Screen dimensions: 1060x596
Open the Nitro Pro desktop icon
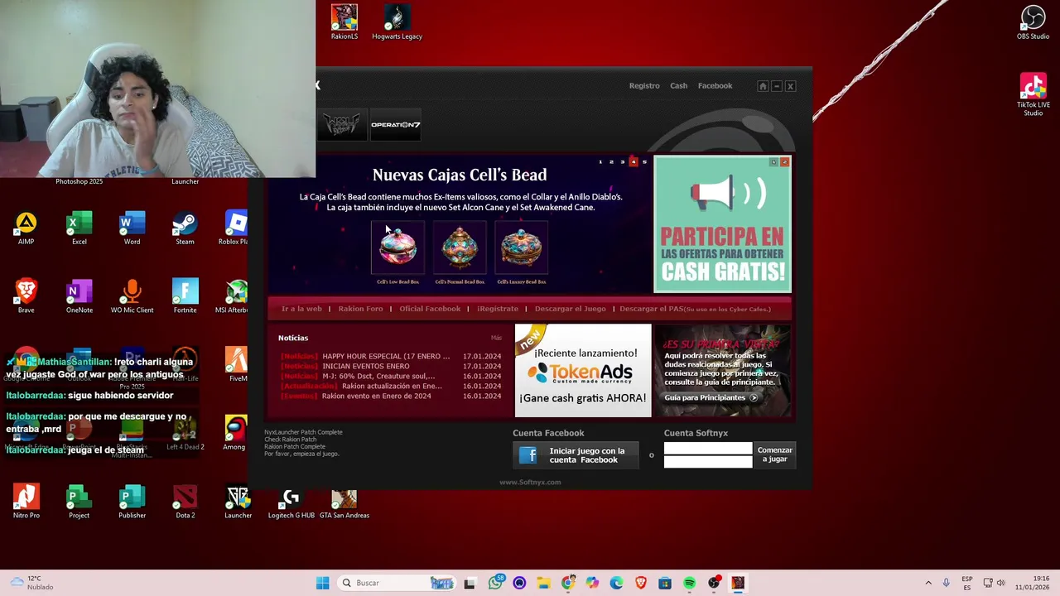pos(26,502)
